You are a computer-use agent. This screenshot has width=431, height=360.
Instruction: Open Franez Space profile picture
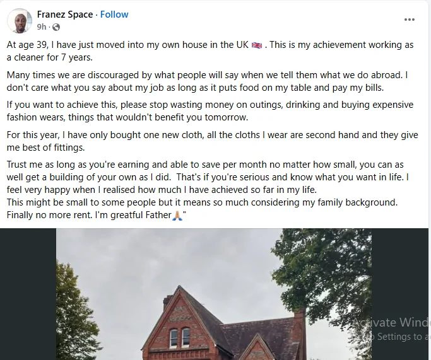(20, 20)
